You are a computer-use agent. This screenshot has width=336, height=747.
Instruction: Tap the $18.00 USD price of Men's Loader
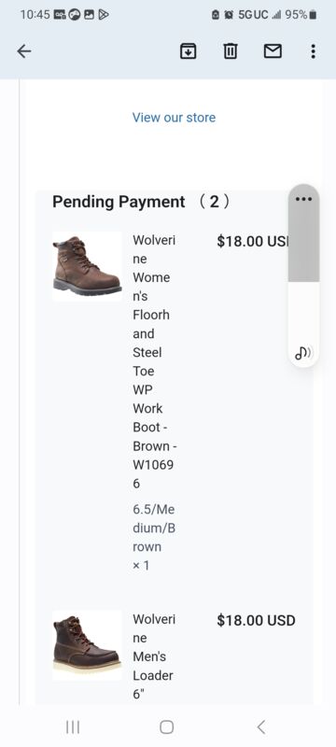pos(256,620)
